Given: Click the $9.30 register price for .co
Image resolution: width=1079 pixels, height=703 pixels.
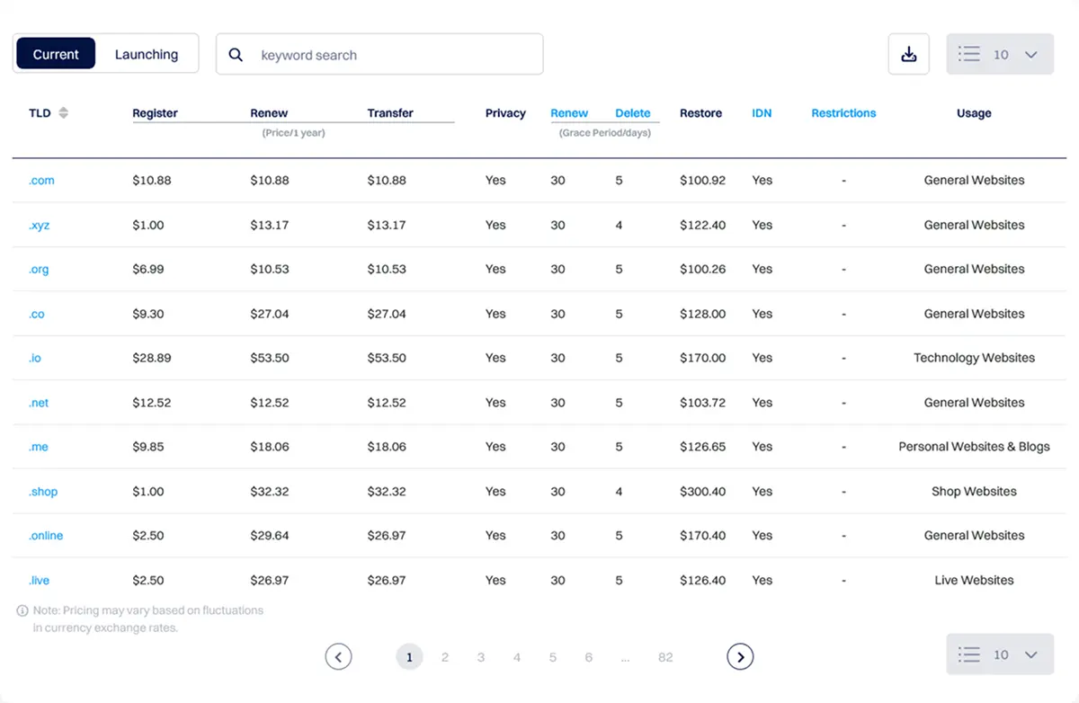Looking at the screenshot, I should point(148,314).
